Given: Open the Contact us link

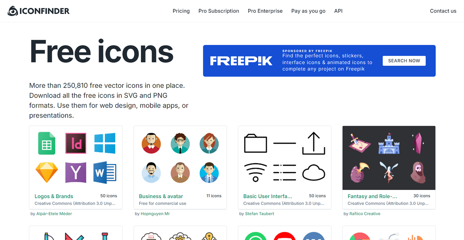Looking at the screenshot, I should [443, 11].
